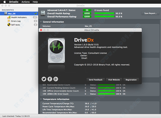The height and width of the screenshot is (118, 161).
Task: Click the Overall Performance Rating progress bar
Action: coord(104,17)
